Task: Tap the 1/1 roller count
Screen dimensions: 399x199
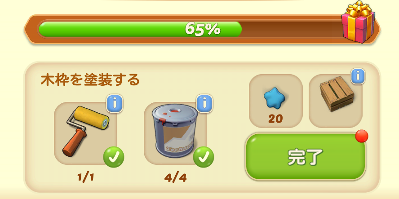Action: click(x=86, y=177)
